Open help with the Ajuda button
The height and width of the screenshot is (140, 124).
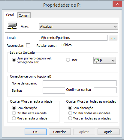coord(108,132)
